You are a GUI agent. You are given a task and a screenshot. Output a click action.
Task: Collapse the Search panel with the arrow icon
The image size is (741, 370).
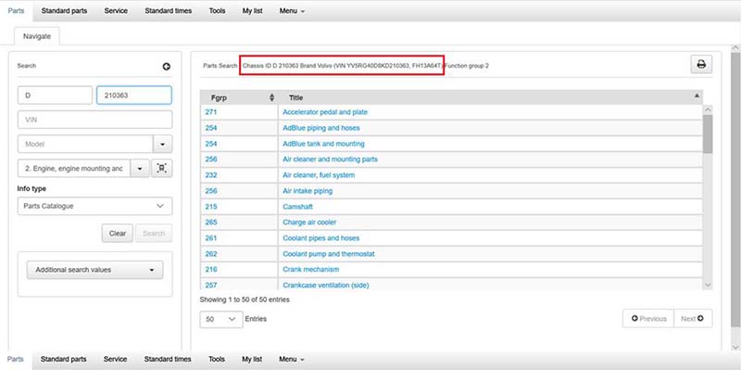click(167, 67)
